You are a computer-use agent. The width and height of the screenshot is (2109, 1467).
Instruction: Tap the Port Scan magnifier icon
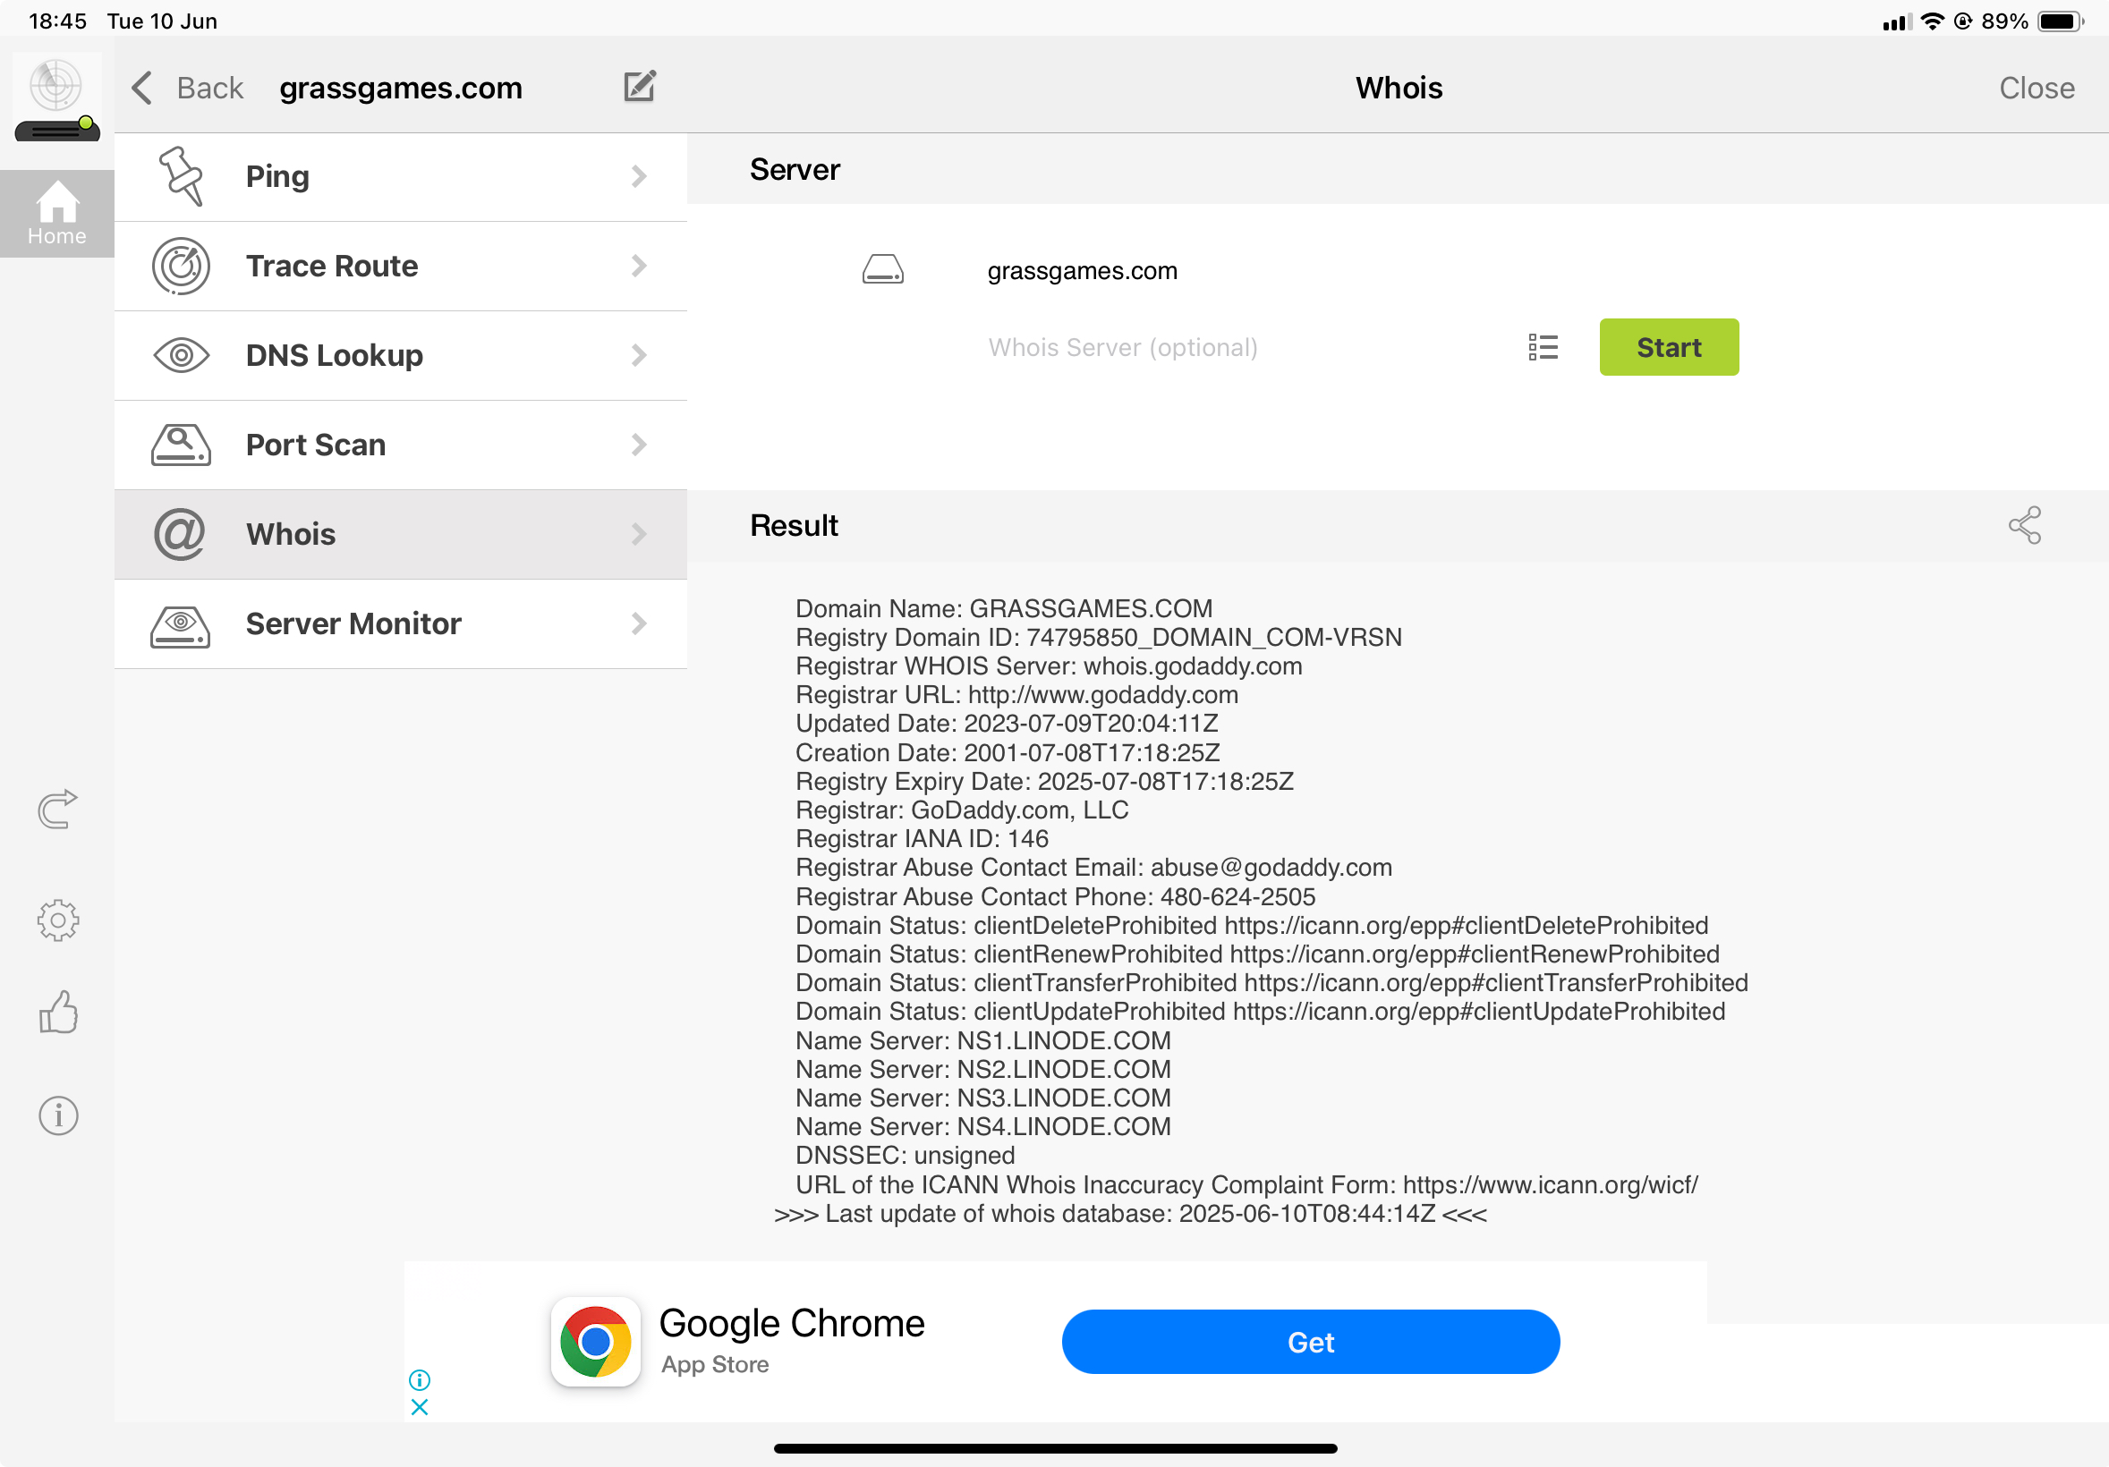[181, 445]
